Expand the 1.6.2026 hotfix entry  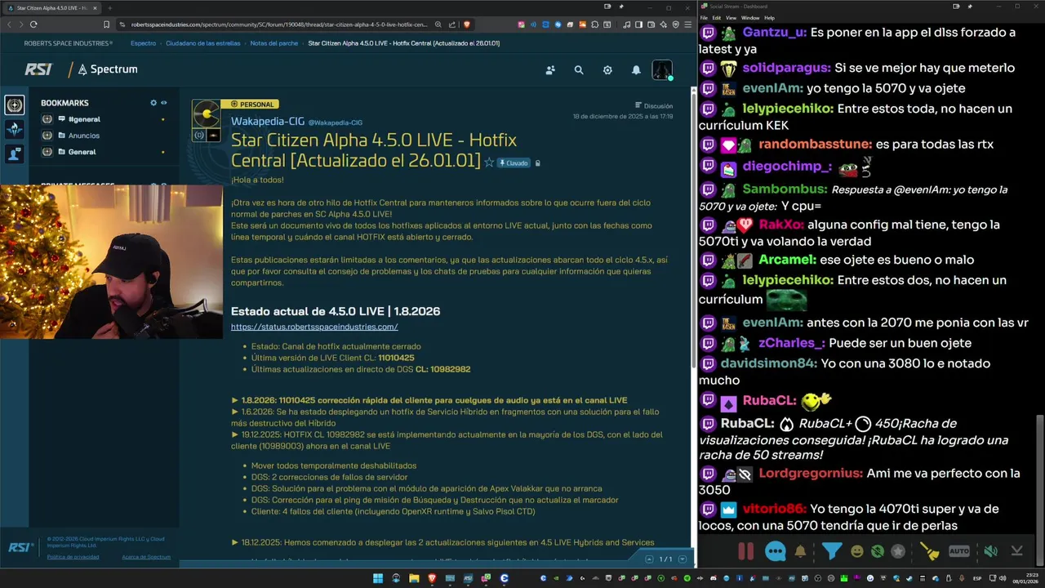click(445, 417)
